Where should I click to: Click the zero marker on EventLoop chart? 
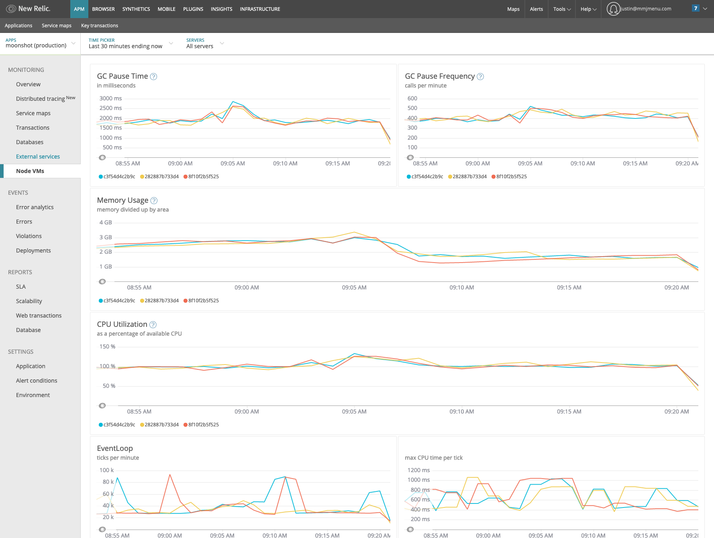coord(102,529)
